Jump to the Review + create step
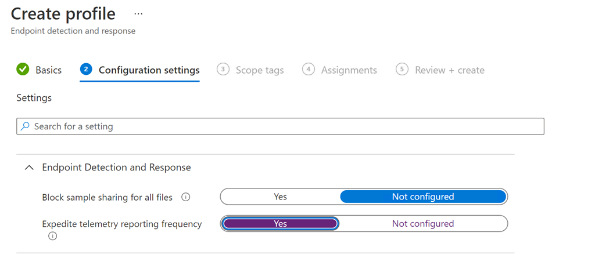 click(x=449, y=70)
